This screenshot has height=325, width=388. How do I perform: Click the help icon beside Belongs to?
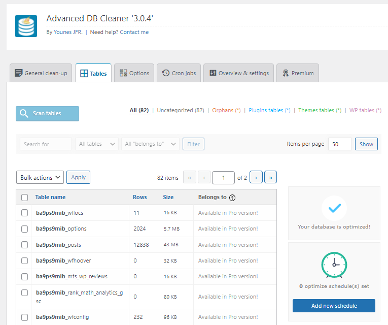tap(232, 198)
